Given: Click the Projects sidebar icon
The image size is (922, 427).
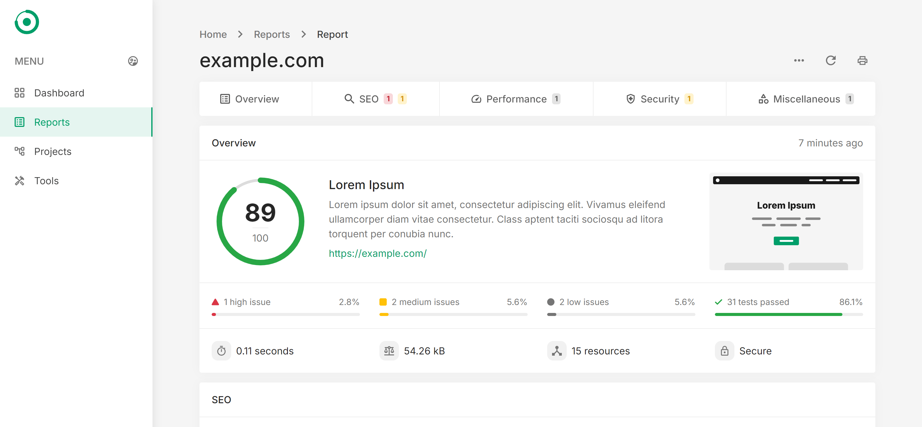Looking at the screenshot, I should click(x=20, y=151).
